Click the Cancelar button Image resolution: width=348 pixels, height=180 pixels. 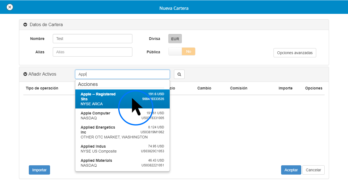[x=313, y=170]
